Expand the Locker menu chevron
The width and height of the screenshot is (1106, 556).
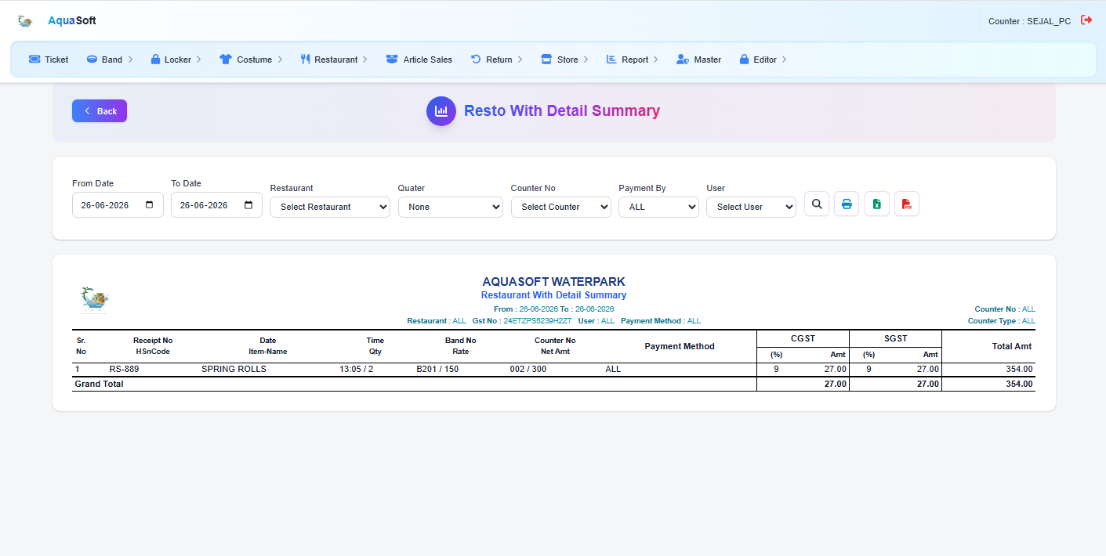pos(199,60)
